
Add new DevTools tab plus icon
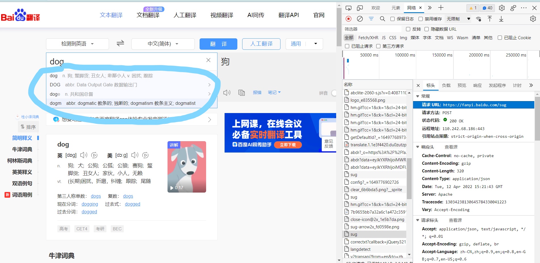coord(441,8)
